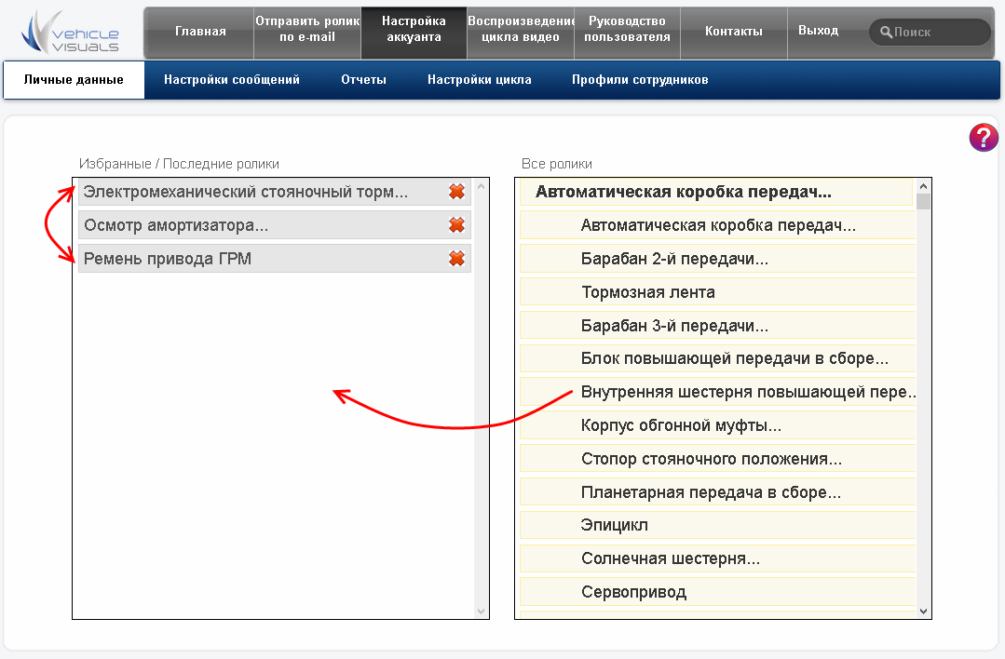The width and height of the screenshot is (1005, 659).
Task: Click down arrow of favorites list scrollbar
Action: pos(481,612)
